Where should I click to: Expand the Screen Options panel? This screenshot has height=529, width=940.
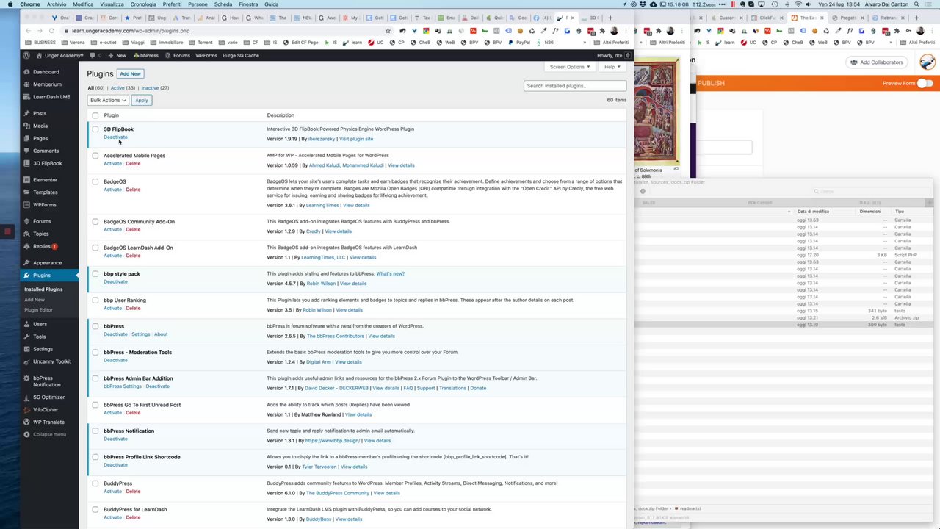coord(569,67)
